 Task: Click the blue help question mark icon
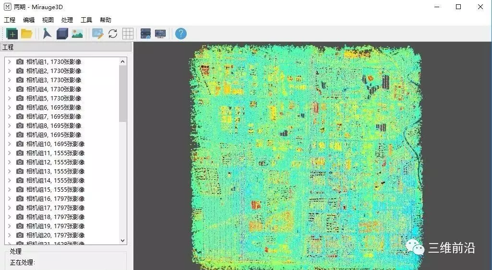[x=180, y=34]
